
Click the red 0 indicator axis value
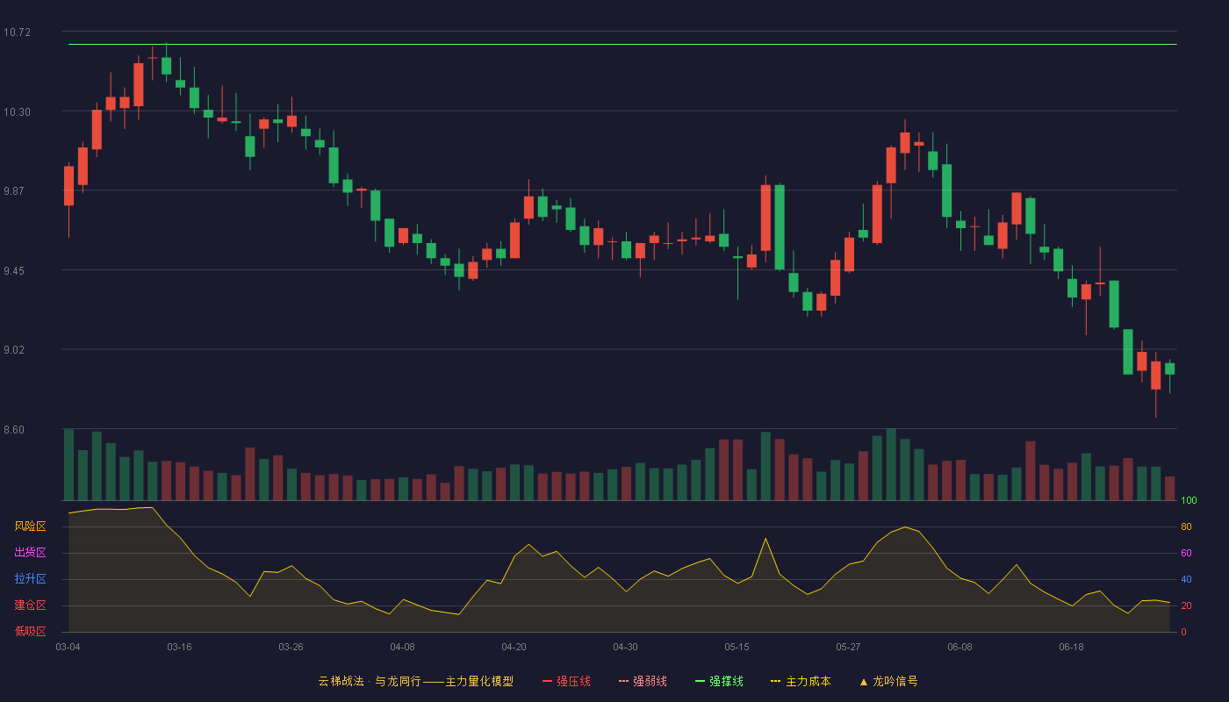click(1183, 632)
